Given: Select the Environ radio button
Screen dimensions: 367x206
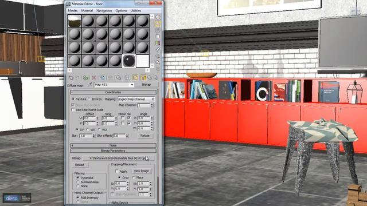Looking at the screenshot, I should click(x=89, y=99).
